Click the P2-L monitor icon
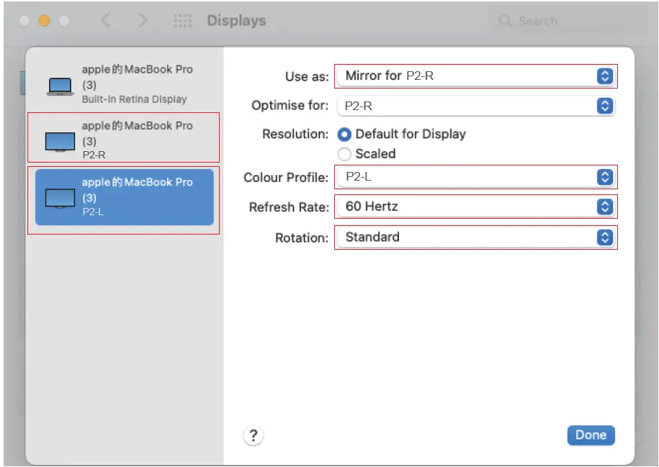 (60, 198)
